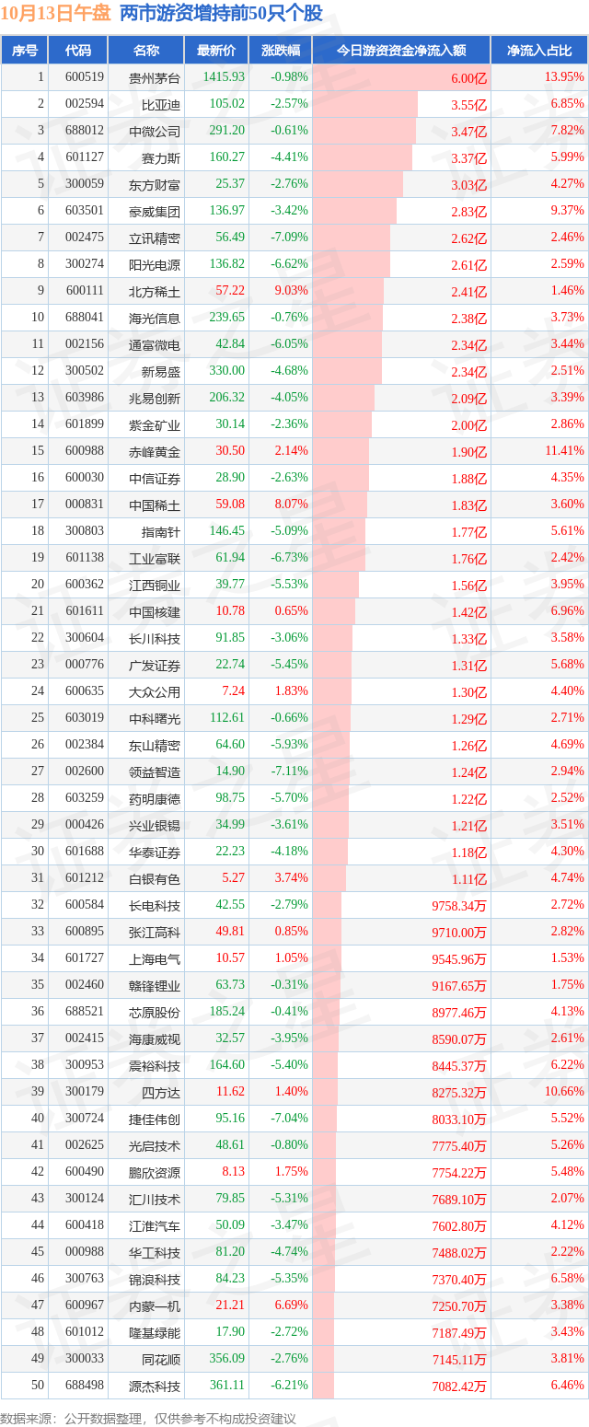
Task: Select stock name 光启技术
Action: [x=155, y=1145]
